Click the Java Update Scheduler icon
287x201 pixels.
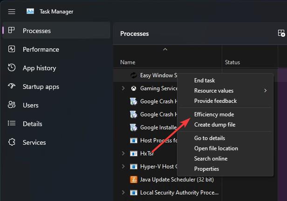pyautogui.click(x=133, y=179)
